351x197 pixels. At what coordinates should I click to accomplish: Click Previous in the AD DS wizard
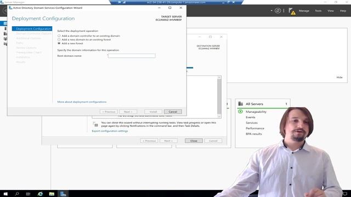coord(109,112)
